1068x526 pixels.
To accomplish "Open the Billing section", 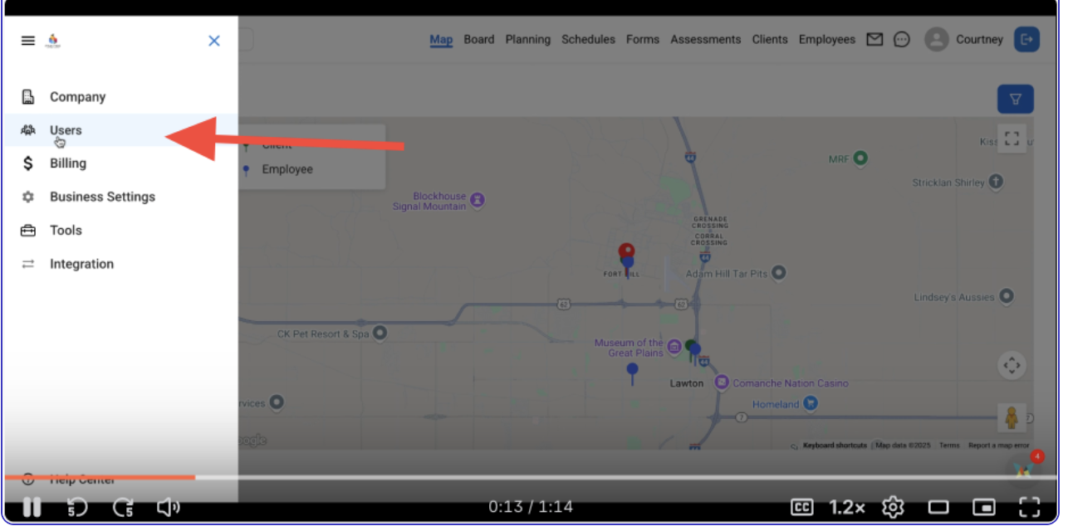I will point(67,163).
